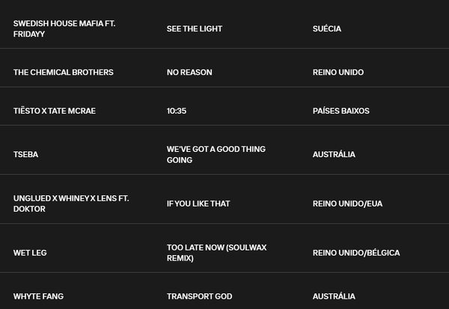Click the Reino Unido/Bélgica country cell

[x=356, y=253]
